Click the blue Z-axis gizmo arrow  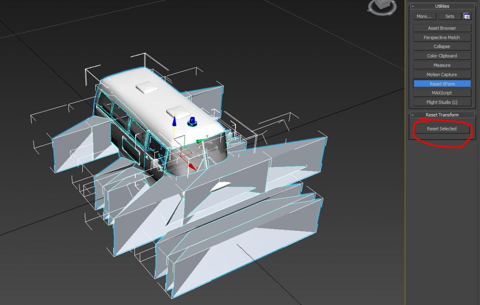pyautogui.click(x=174, y=121)
